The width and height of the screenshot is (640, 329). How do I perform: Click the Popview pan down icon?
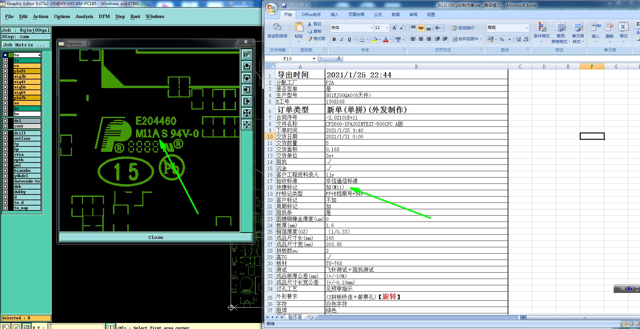pyautogui.click(x=247, y=78)
